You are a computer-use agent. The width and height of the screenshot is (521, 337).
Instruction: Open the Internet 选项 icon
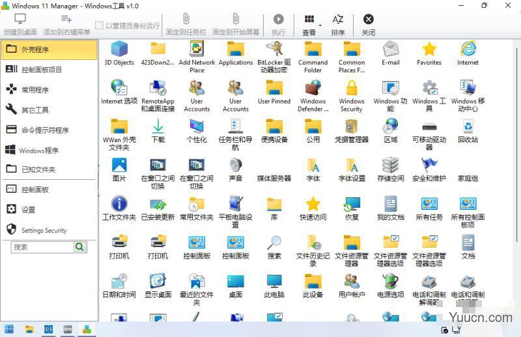pyautogui.click(x=119, y=92)
